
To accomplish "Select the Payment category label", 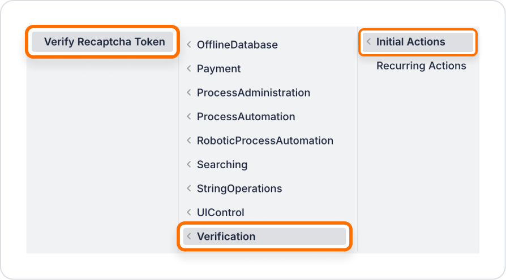I will (219, 68).
